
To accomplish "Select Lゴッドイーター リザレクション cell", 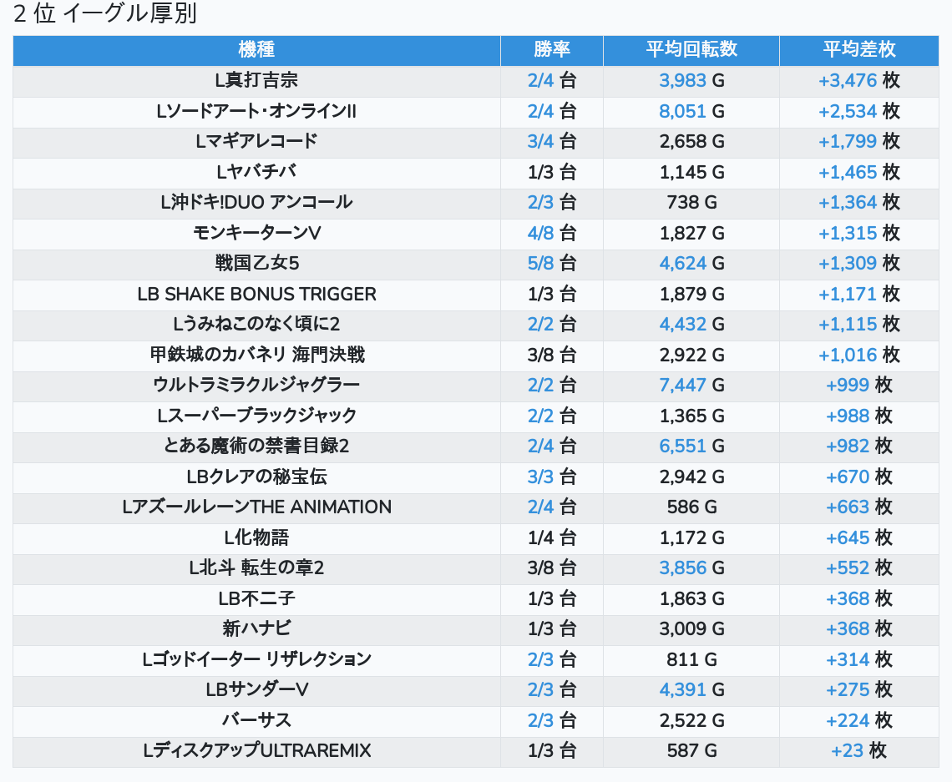I will click(x=256, y=660).
